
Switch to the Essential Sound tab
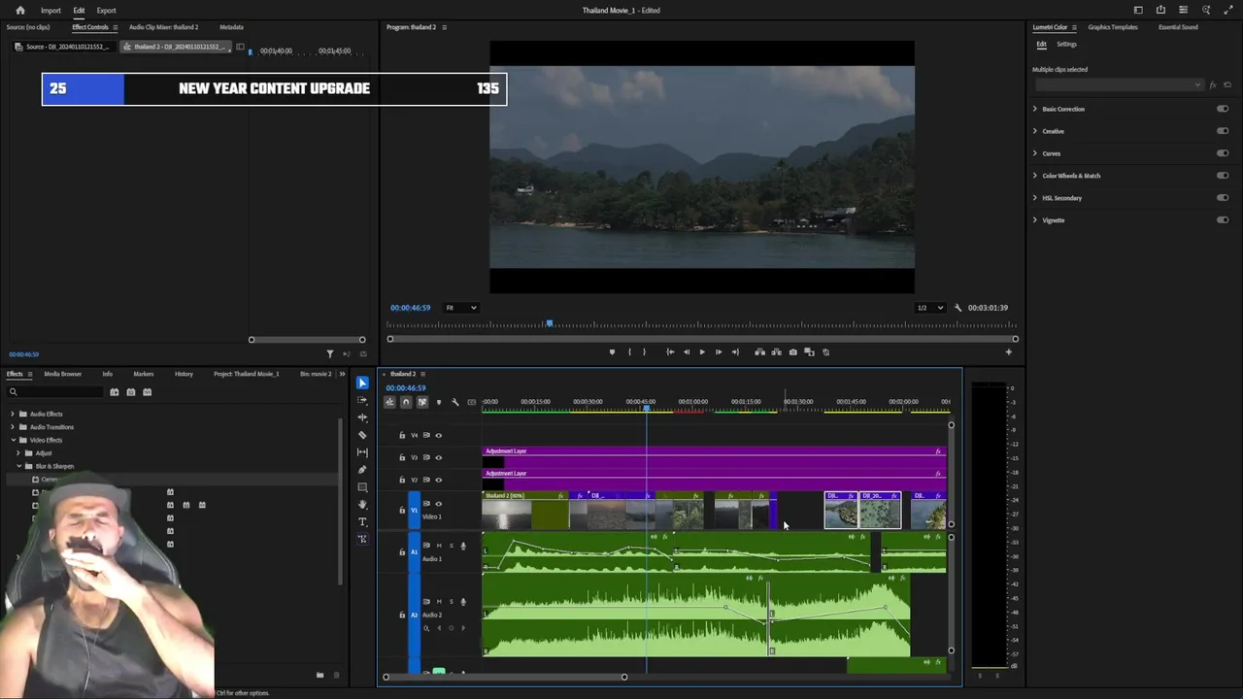click(1178, 27)
